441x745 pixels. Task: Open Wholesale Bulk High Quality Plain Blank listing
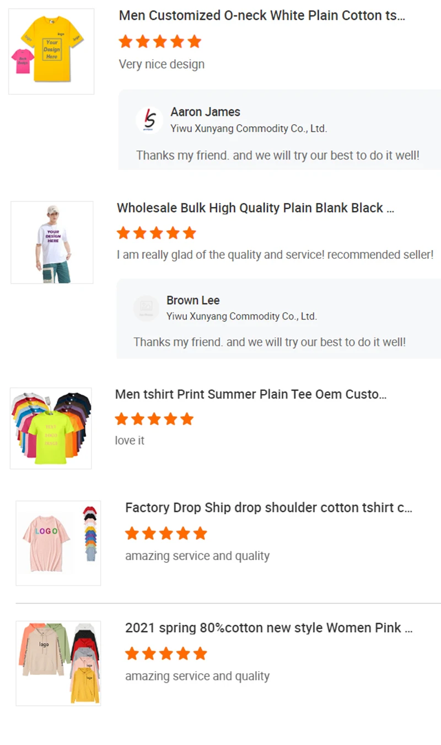point(255,208)
